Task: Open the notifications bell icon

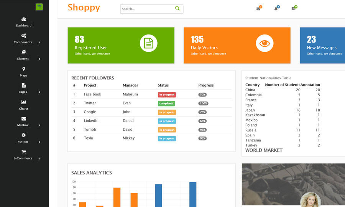Action: click(x=276, y=8)
